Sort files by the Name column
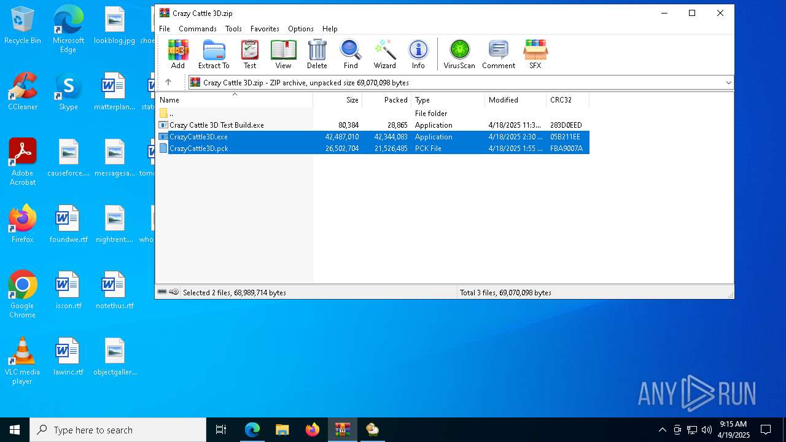786x442 pixels. tap(234, 100)
